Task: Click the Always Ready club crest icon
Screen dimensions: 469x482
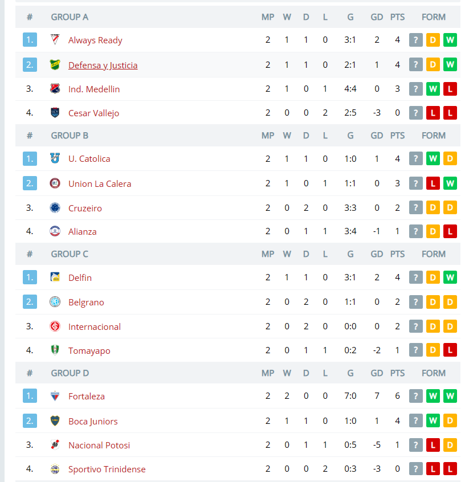Action: (55, 40)
